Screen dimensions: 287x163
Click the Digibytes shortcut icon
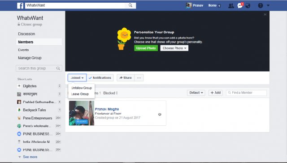click(x=19, y=86)
